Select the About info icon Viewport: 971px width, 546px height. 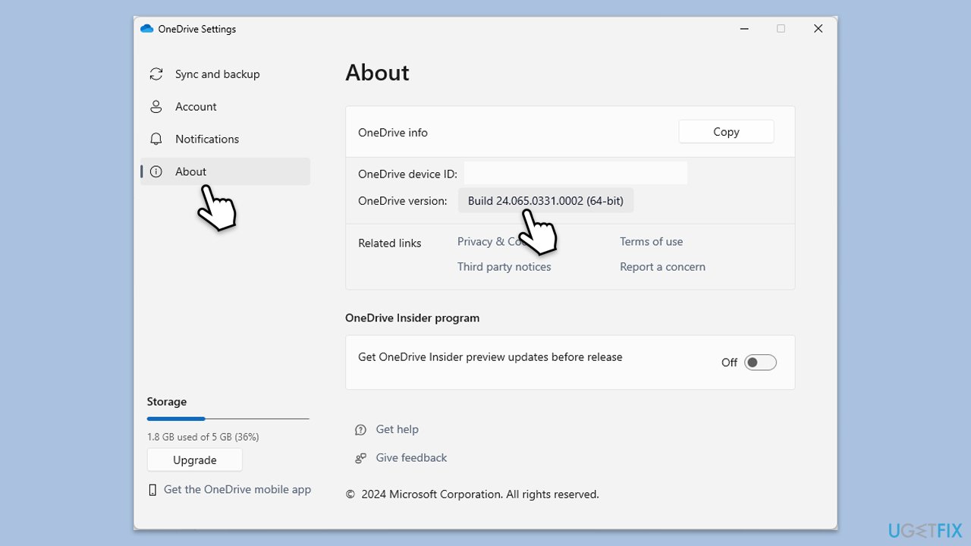[156, 171]
